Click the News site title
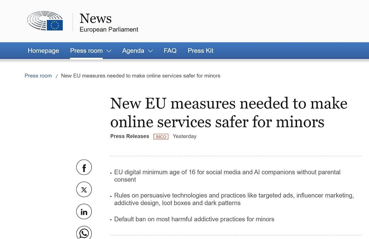 point(95,18)
